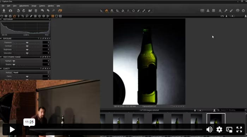Open video player settings gear
Image resolution: width=247 pixels, height=137 pixels.
[219, 130]
